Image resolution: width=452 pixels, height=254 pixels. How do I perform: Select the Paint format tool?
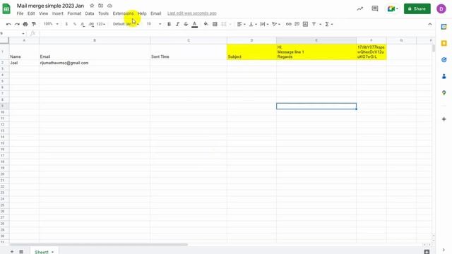tap(34, 24)
